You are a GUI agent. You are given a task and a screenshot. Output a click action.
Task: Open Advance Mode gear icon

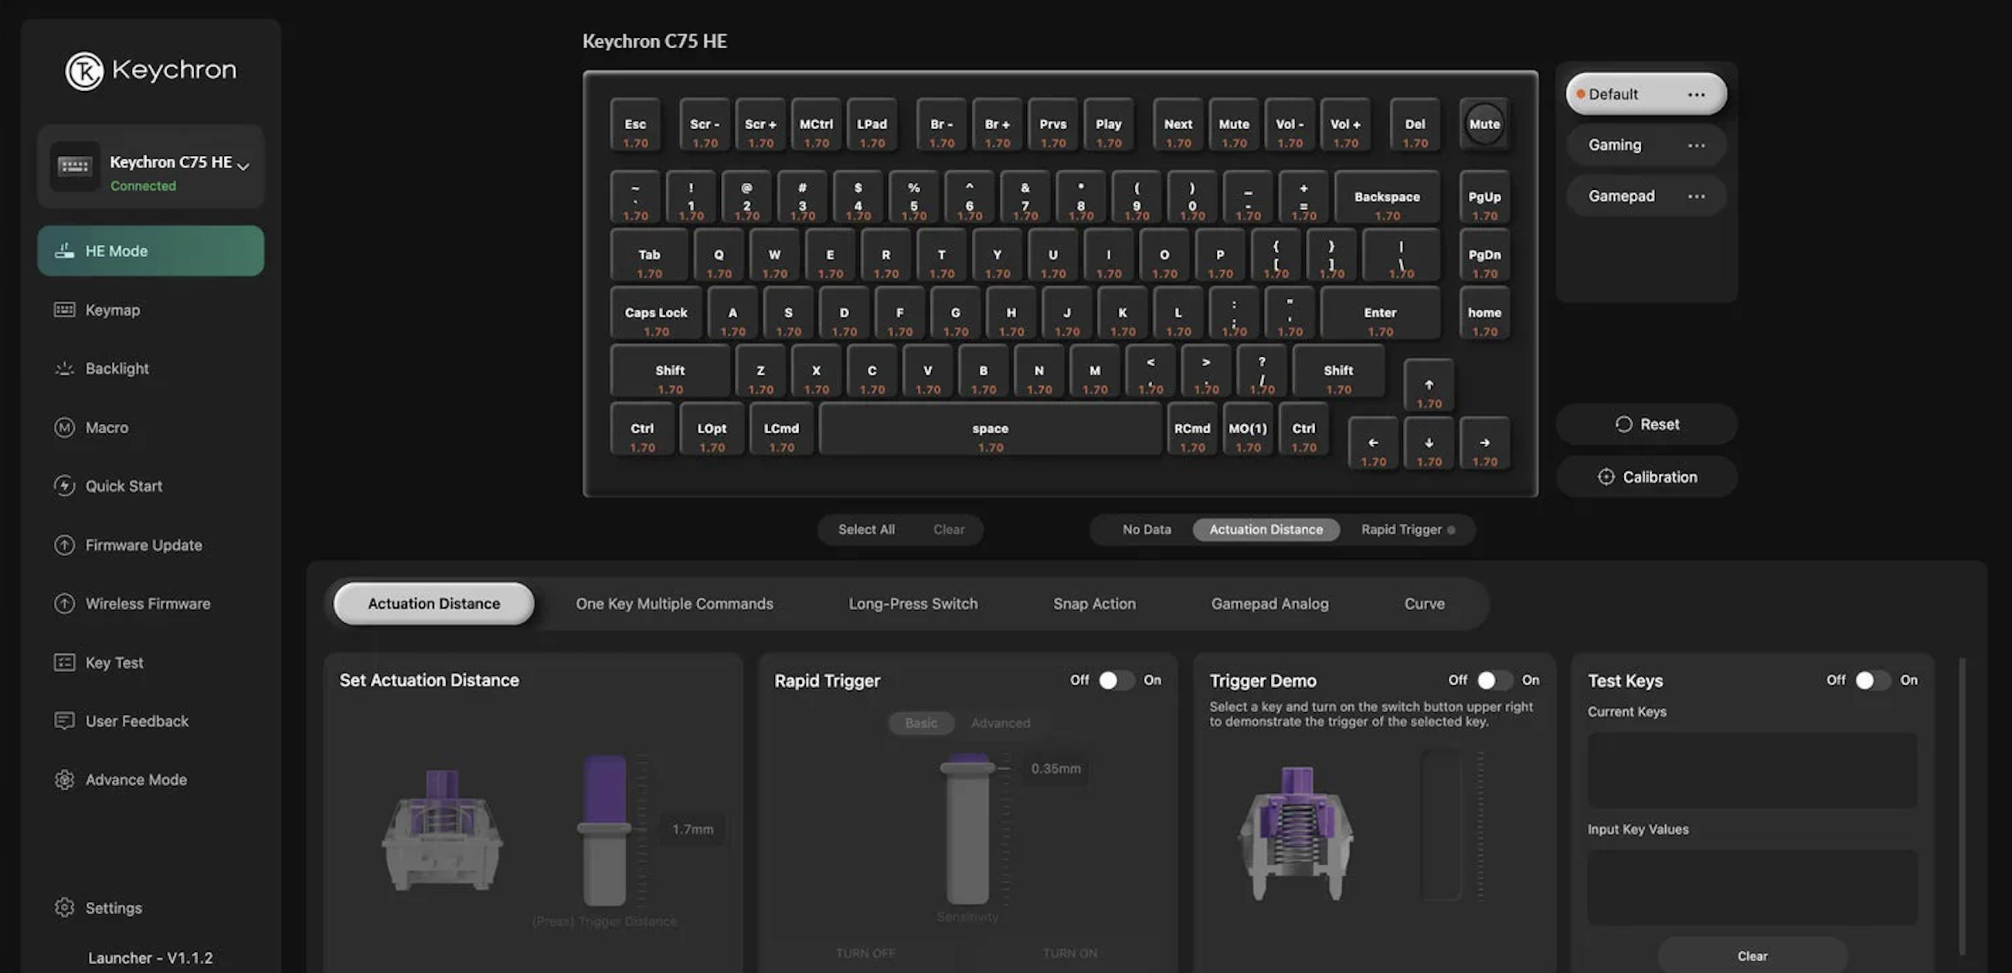pyautogui.click(x=64, y=779)
